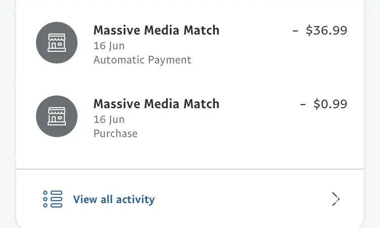This screenshot has width=380, height=228.
Task: Click the minus sign before $0.99
Action: (303, 104)
